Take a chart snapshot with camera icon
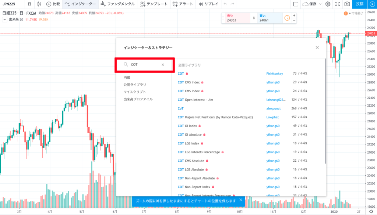Image resolution: width=377 pixels, height=215 pixels. point(347,4)
